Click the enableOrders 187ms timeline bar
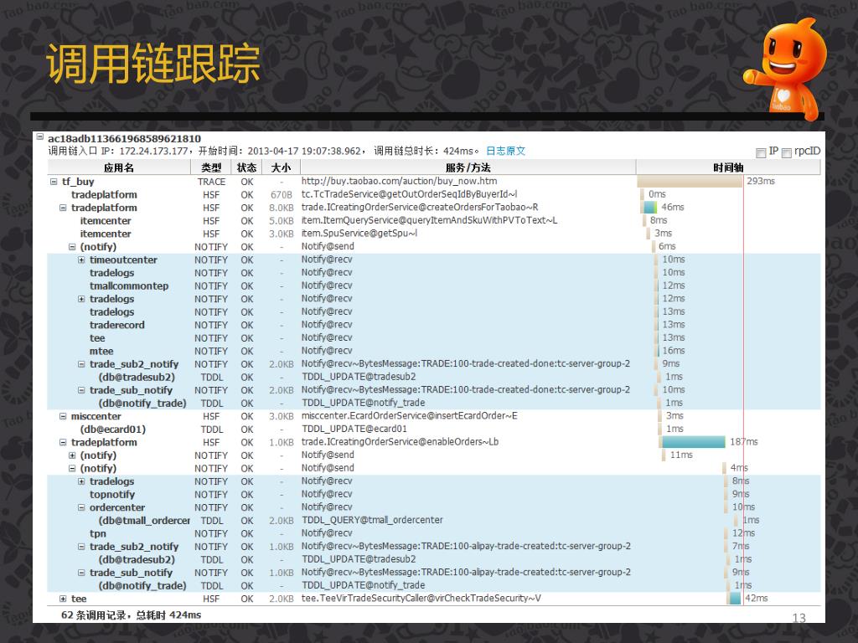The image size is (858, 643). coord(693,442)
